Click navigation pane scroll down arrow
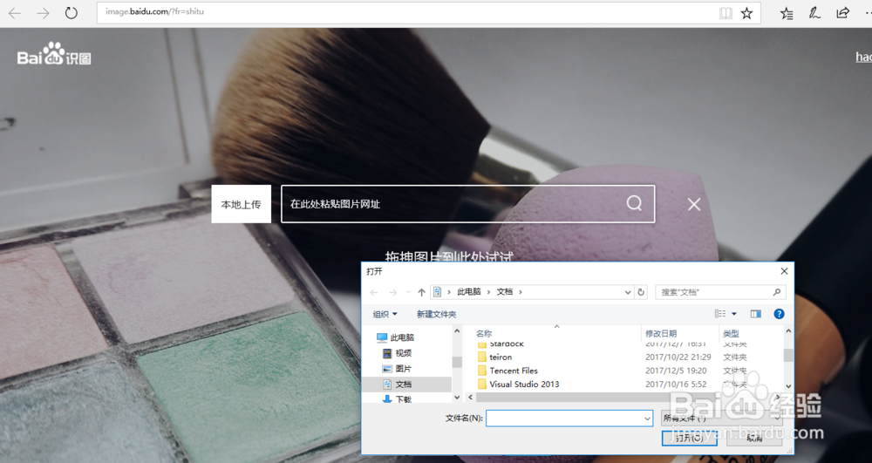This screenshot has width=872, height=463. click(x=457, y=398)
